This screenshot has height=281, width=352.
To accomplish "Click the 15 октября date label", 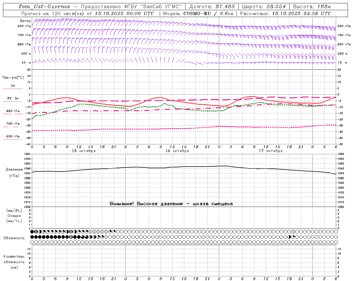I will point(84,151).
